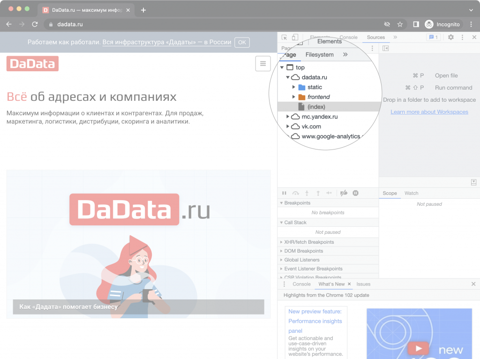The image size is (480, 359).
Task: Go back to the previous page
Action: (9, 24)
